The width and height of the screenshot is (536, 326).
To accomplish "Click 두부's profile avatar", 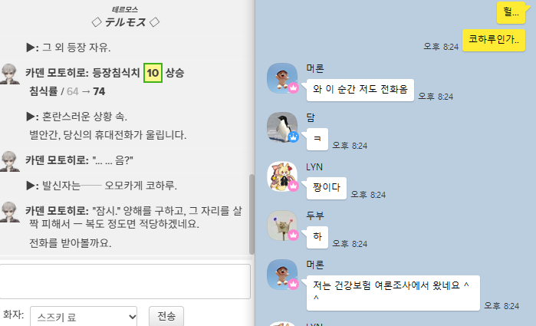I will pyautogui.click(x=282, y=226).
